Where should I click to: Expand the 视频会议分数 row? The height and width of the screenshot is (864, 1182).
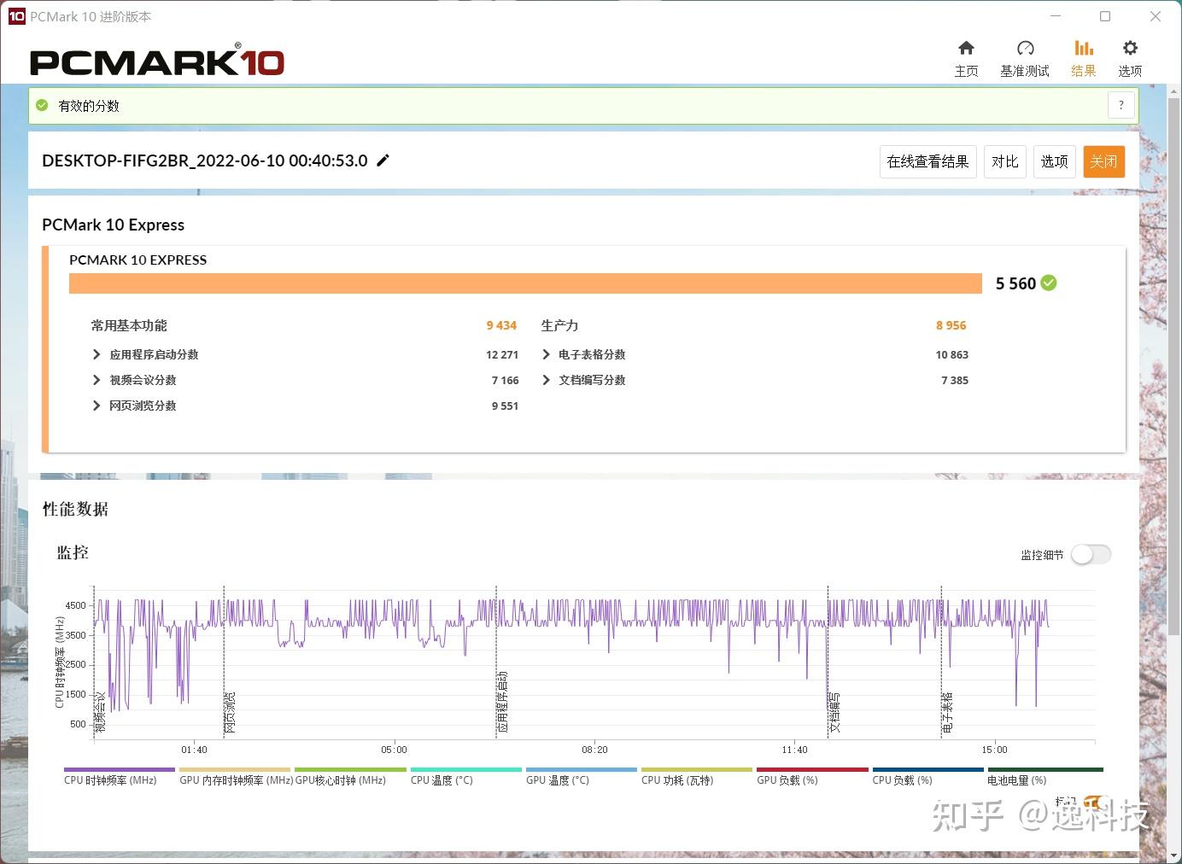point(97,380)
